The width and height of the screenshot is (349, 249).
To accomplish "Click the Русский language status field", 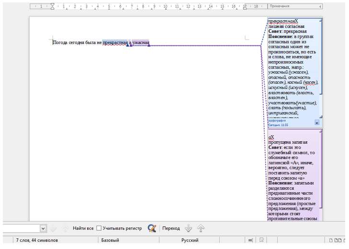I will (x=190, y=240).
